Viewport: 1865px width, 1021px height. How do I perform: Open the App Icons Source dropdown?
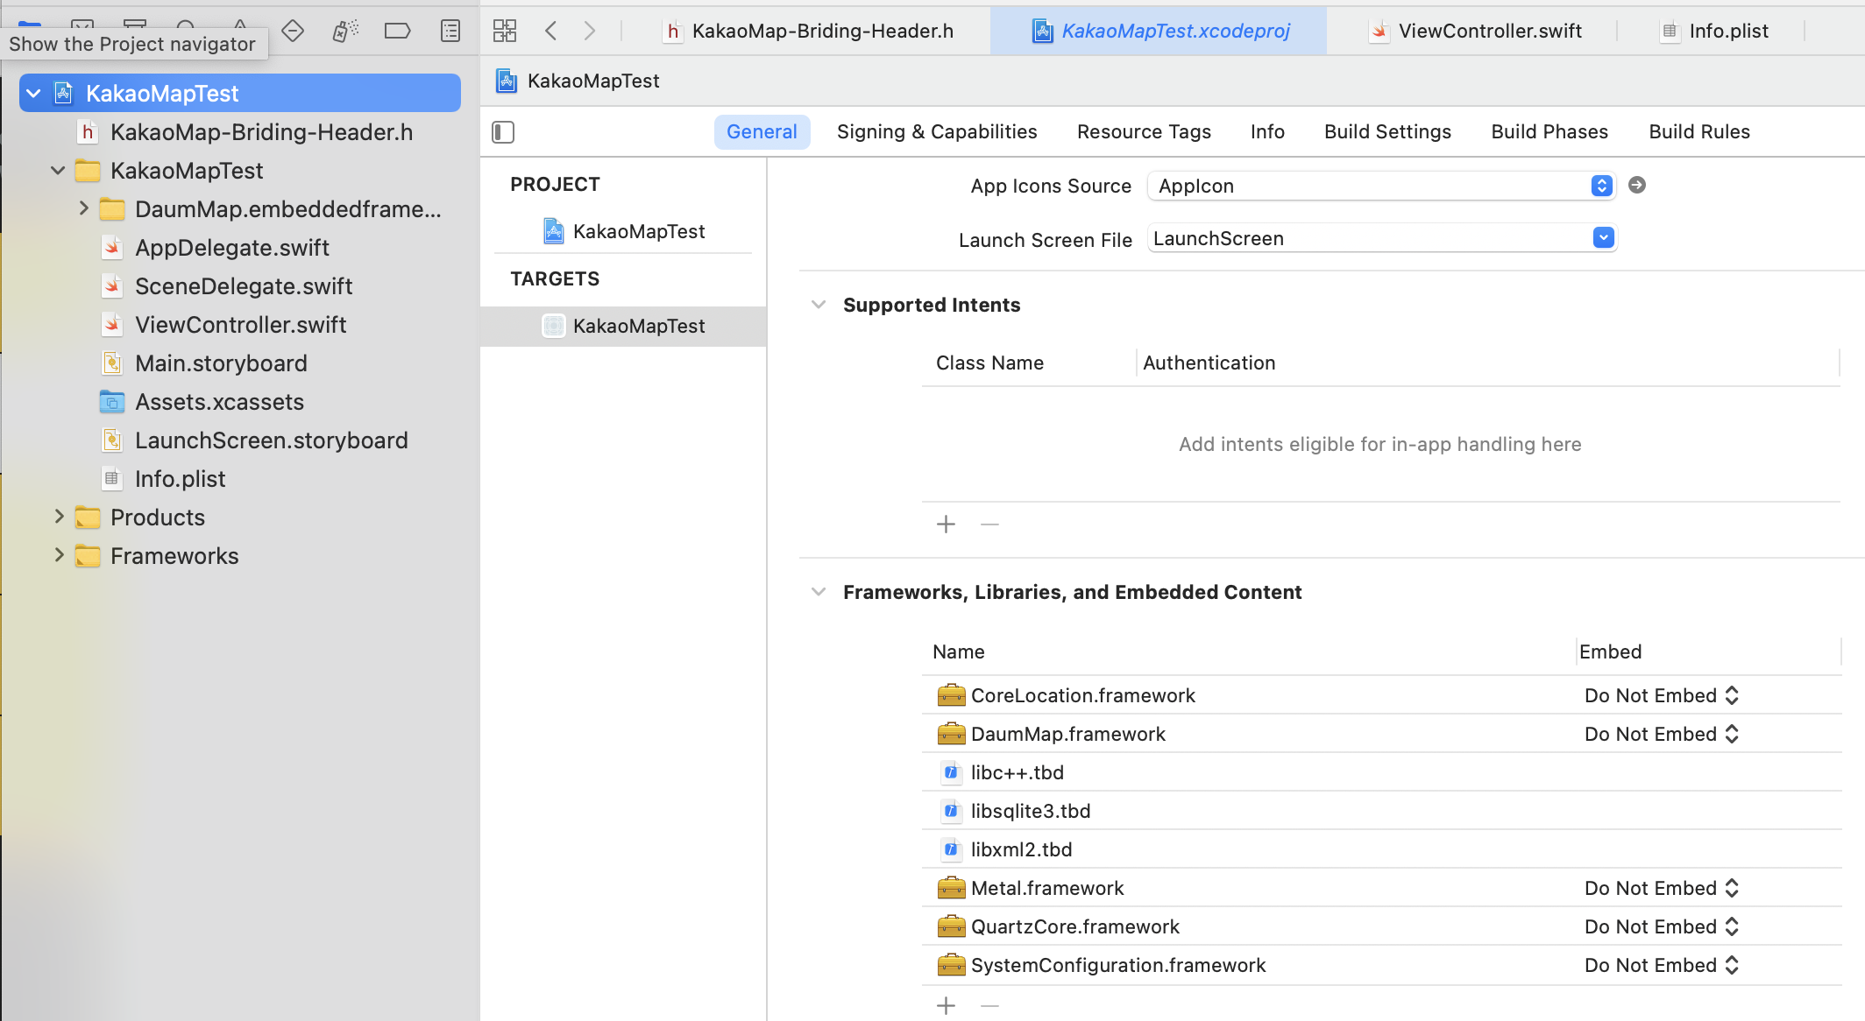pyautogui.click(x=1381, y=186)
